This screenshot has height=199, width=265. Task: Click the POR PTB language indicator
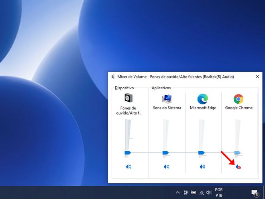pos(219,193)
